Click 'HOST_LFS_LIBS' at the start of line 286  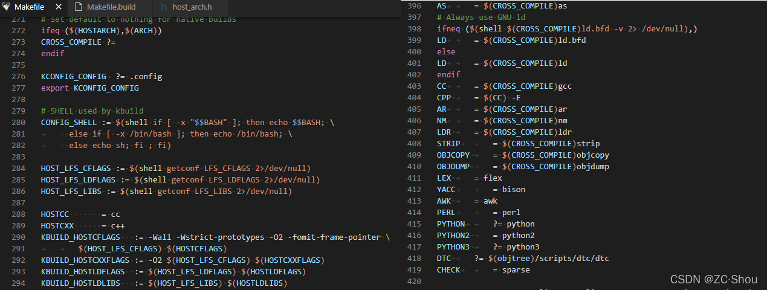coord(71,191)
